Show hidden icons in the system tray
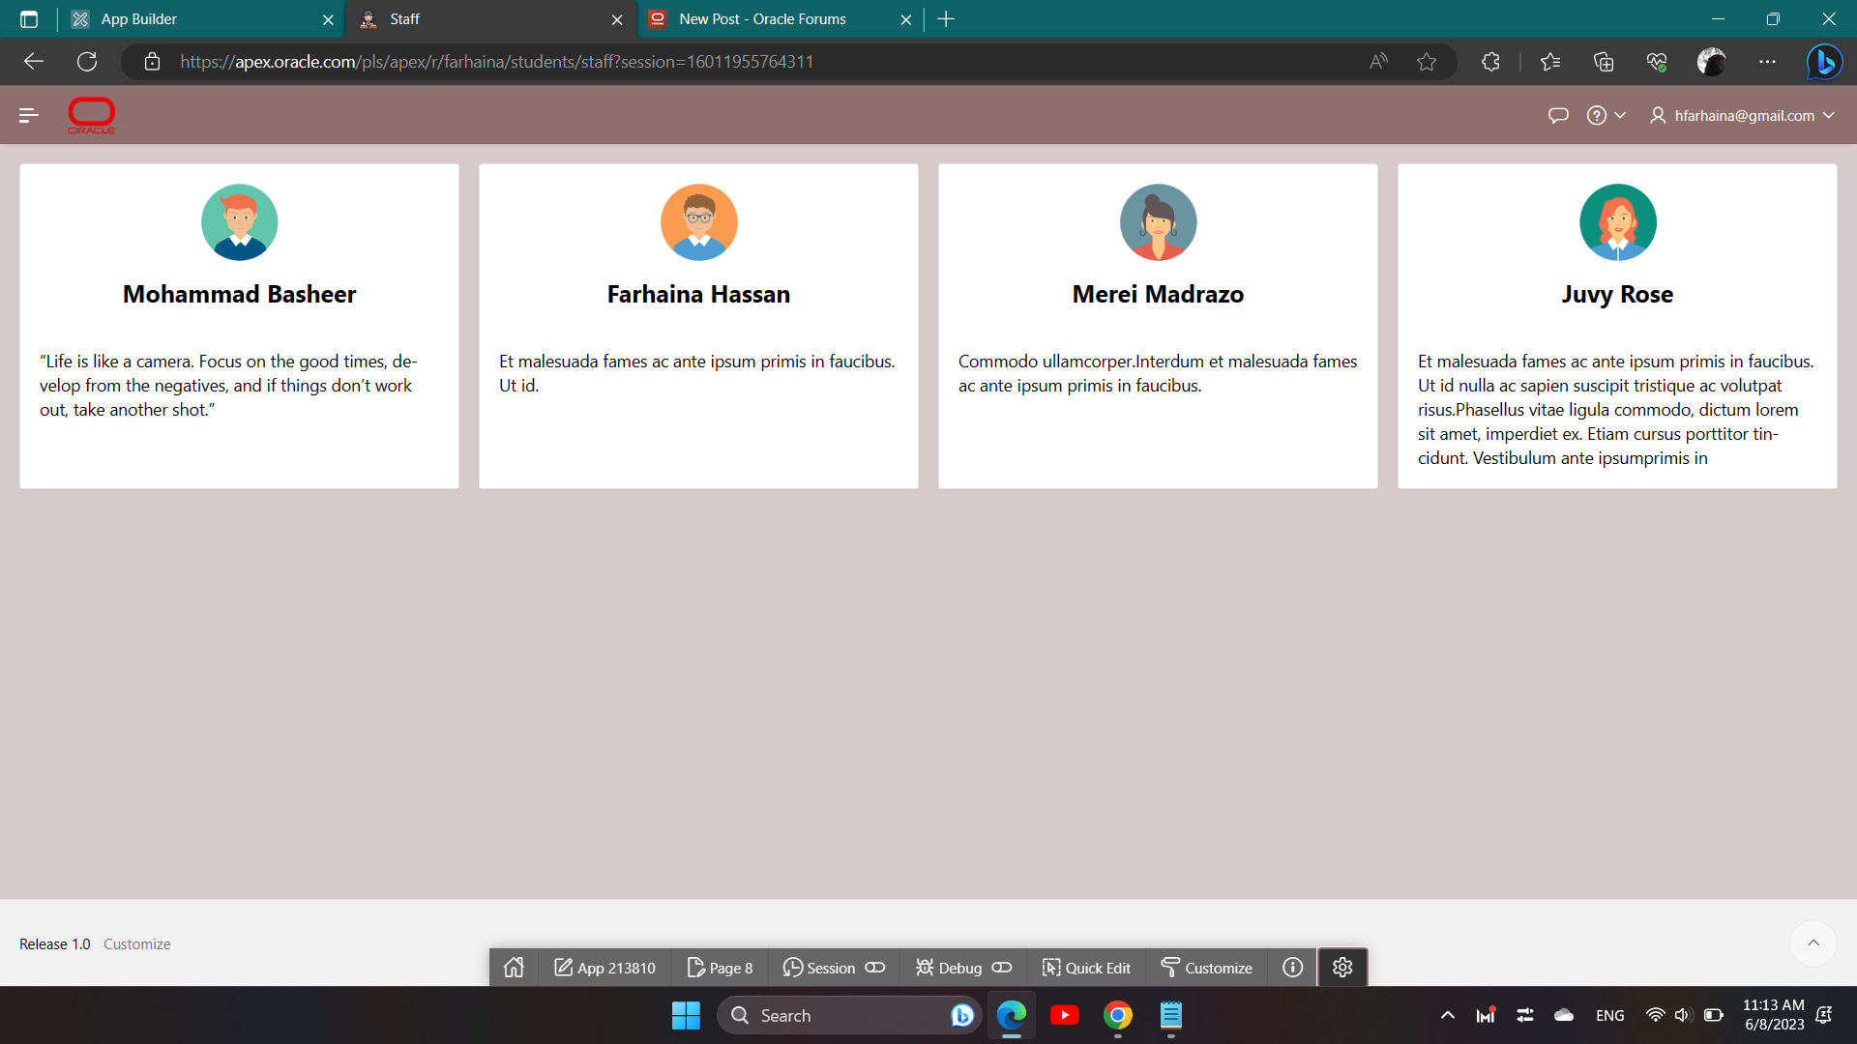 (1448, 1015)
